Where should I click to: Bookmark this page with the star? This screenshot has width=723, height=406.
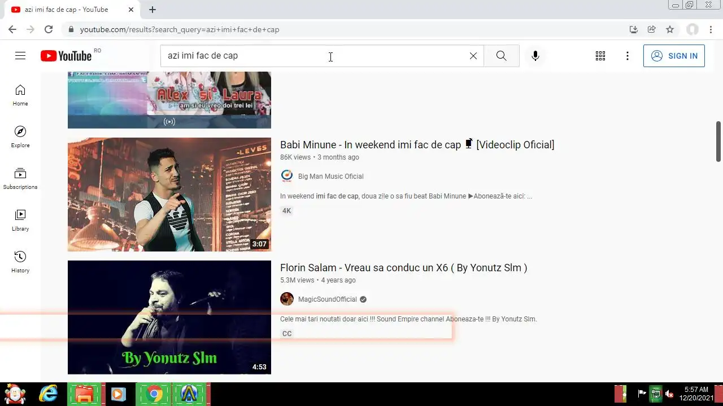pos(670,29)
